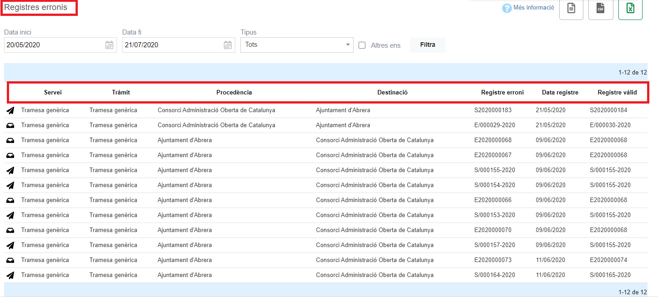Image resolution: width=658 pixels, height=297 pixels.
Task: Open the Data fi calendar picker
Action: click(x=228, y=45)
